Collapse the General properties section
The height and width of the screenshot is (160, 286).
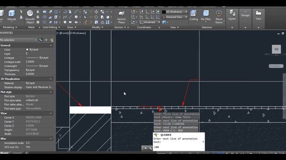click(x=50, y=45)
